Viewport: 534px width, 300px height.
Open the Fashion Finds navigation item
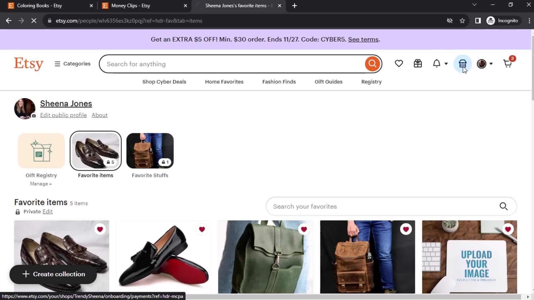pos(279,82)
